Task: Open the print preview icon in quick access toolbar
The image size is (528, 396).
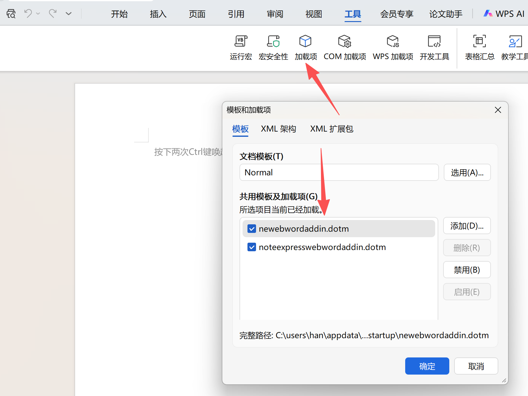Action: [11, 14]
